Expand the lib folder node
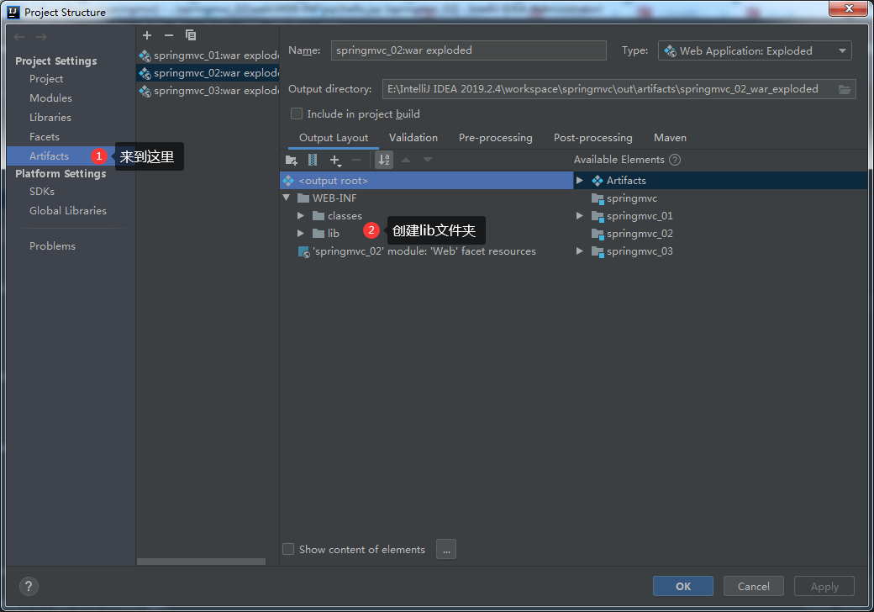The image size is (874, 612). [x=301, y=233]
